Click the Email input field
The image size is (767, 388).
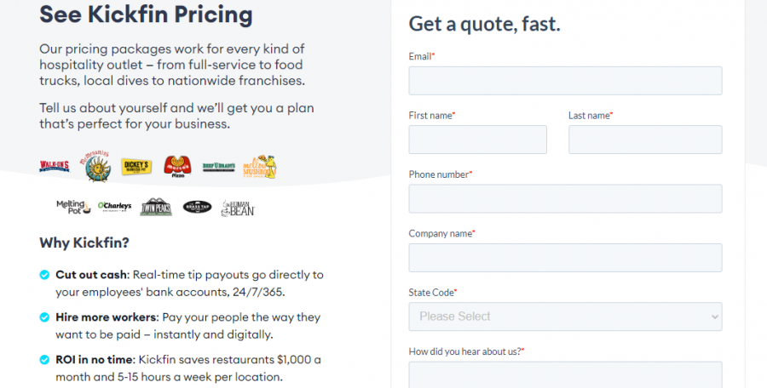(x=565, y=81)
